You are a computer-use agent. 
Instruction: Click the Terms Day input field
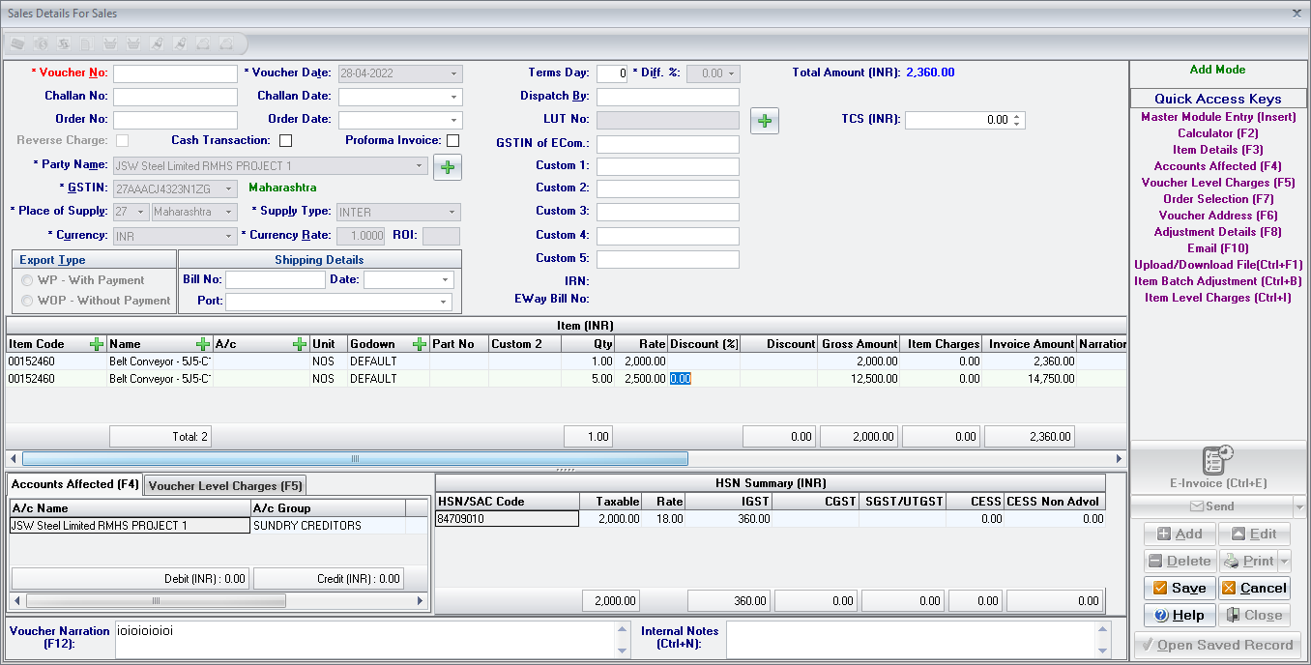[x=612, y=73]
